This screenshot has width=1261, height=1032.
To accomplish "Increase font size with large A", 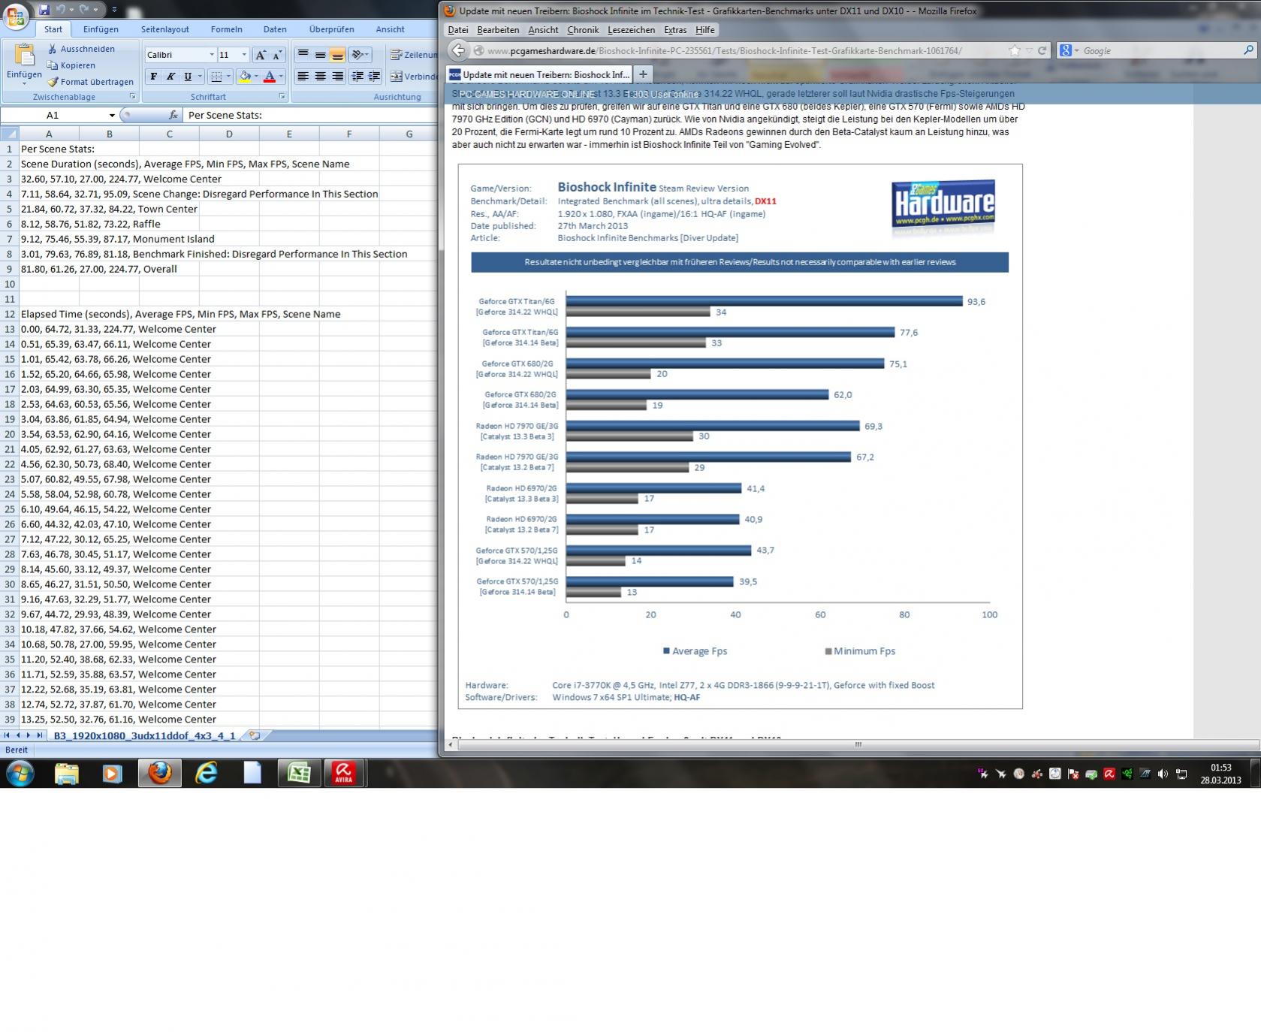I will [x=260, y=55].
